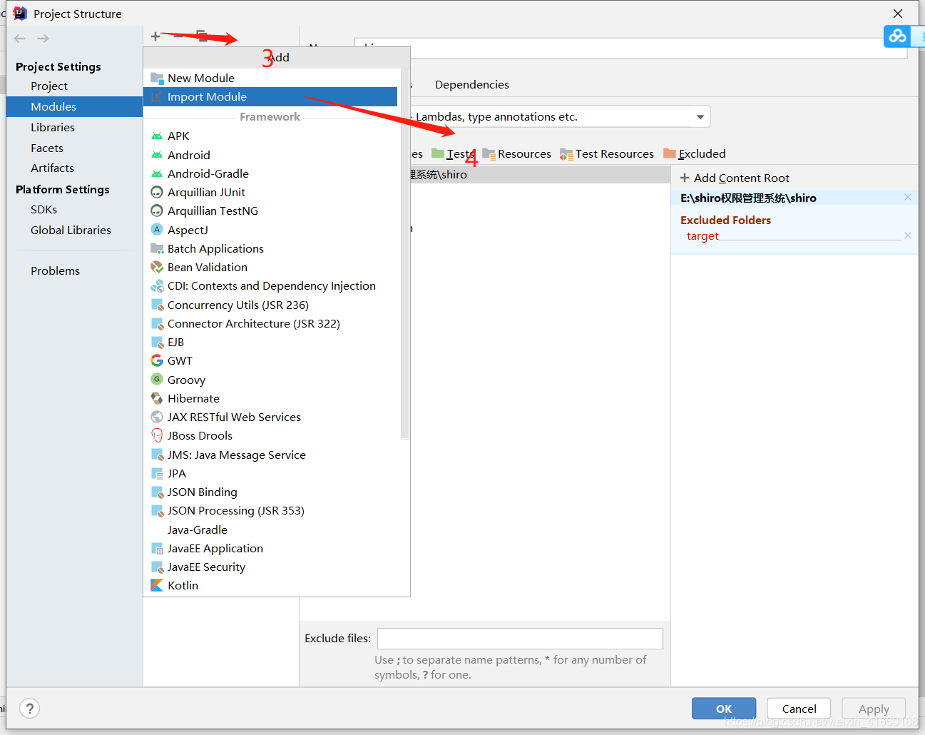Click the APK framework icon
Image resolution: width=925 pixels, height=735 pixels.
tap(157, 136)
